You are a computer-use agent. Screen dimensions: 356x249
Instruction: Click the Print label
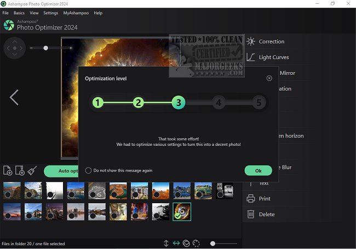[265, 199]
